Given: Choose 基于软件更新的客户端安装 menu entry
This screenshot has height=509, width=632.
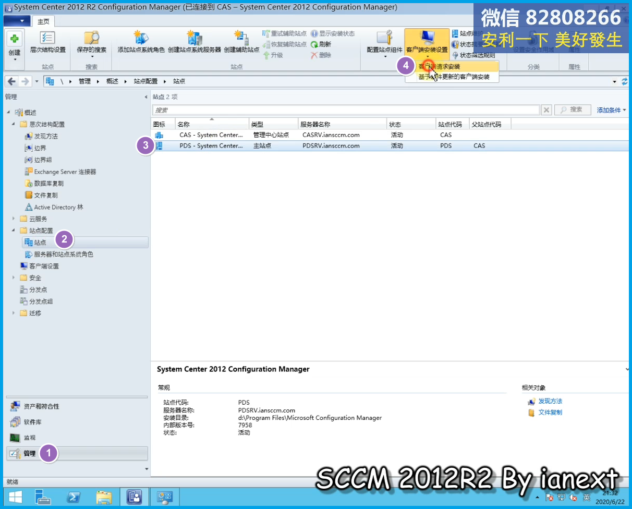Looking at the screenshot, I should click(x=454, y=77).
